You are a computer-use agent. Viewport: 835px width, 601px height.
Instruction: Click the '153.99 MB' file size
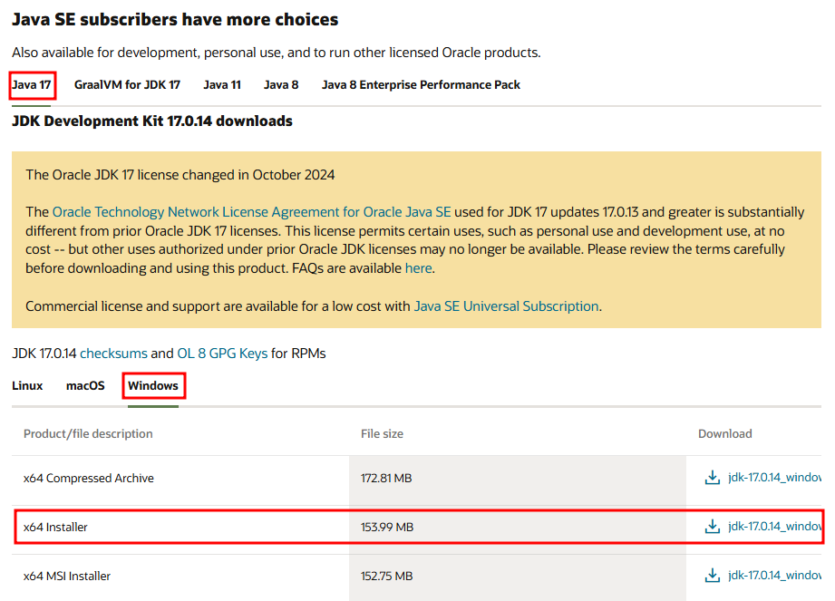[x=387, y=527]
